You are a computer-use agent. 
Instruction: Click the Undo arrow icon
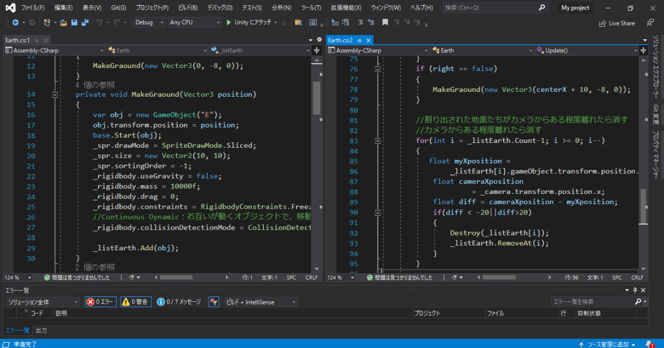point(99,22)
